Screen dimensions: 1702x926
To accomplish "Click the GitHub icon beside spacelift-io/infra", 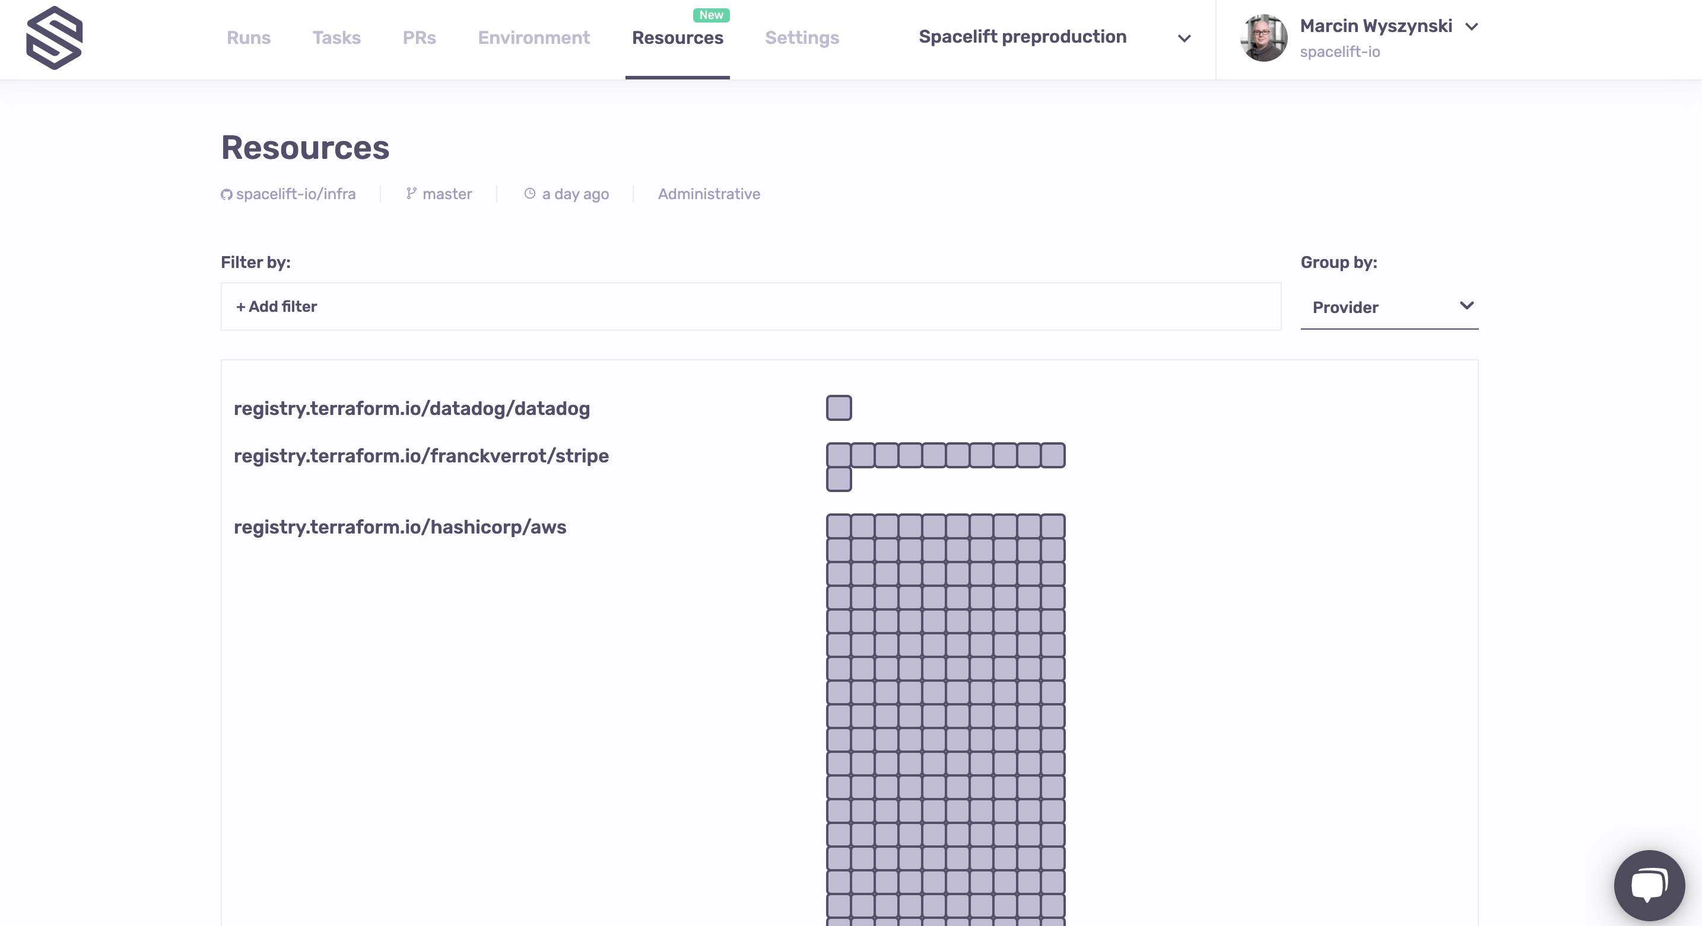I will (x=226, y=194).
